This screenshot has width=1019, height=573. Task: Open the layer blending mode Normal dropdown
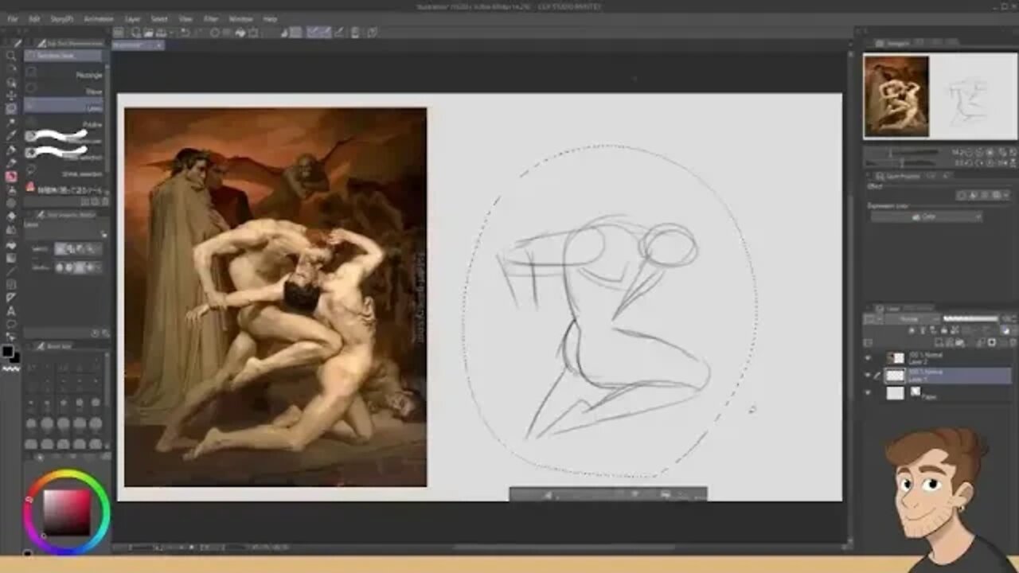913,319
